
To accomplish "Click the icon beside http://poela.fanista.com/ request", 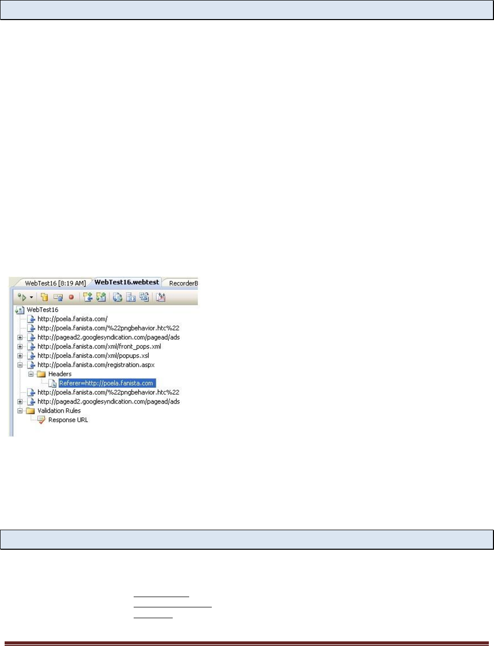I will [x=31, y=319].
